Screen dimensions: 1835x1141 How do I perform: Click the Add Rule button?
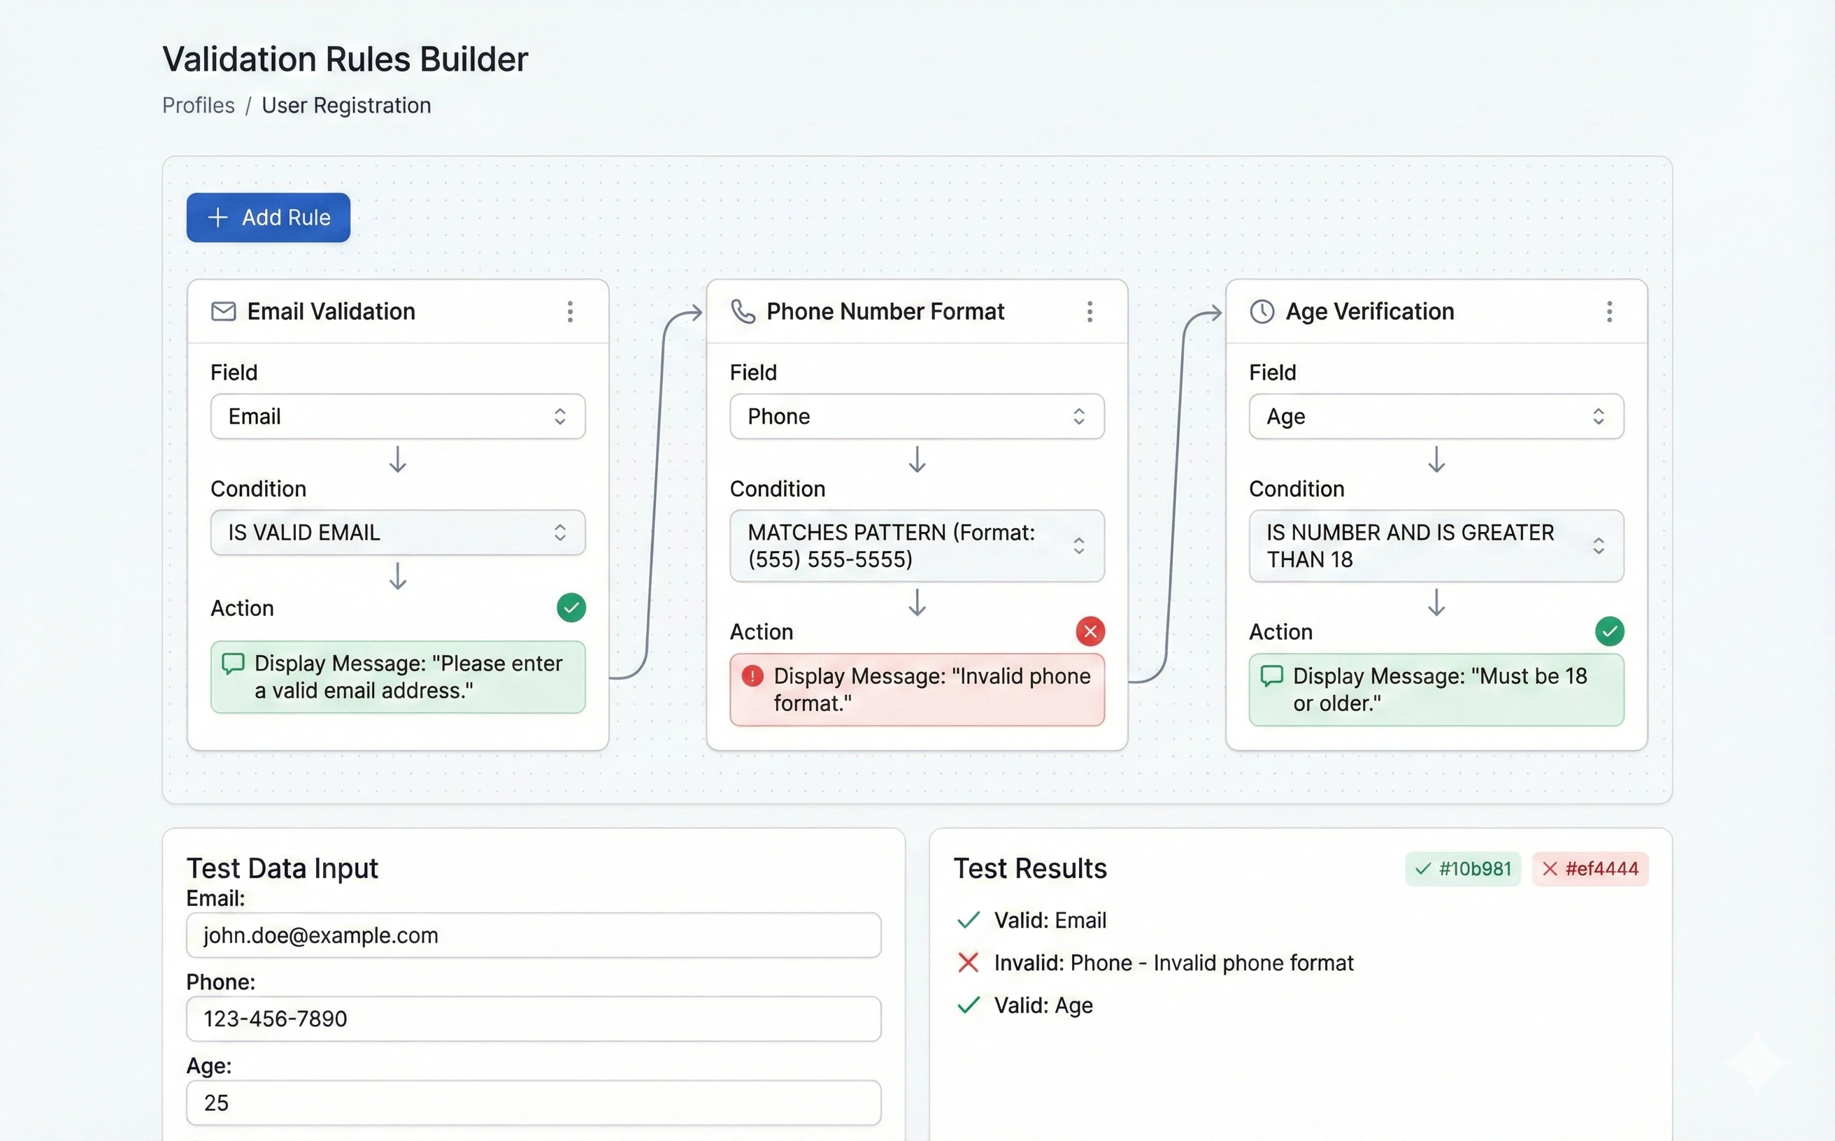[x=268, y=217]
